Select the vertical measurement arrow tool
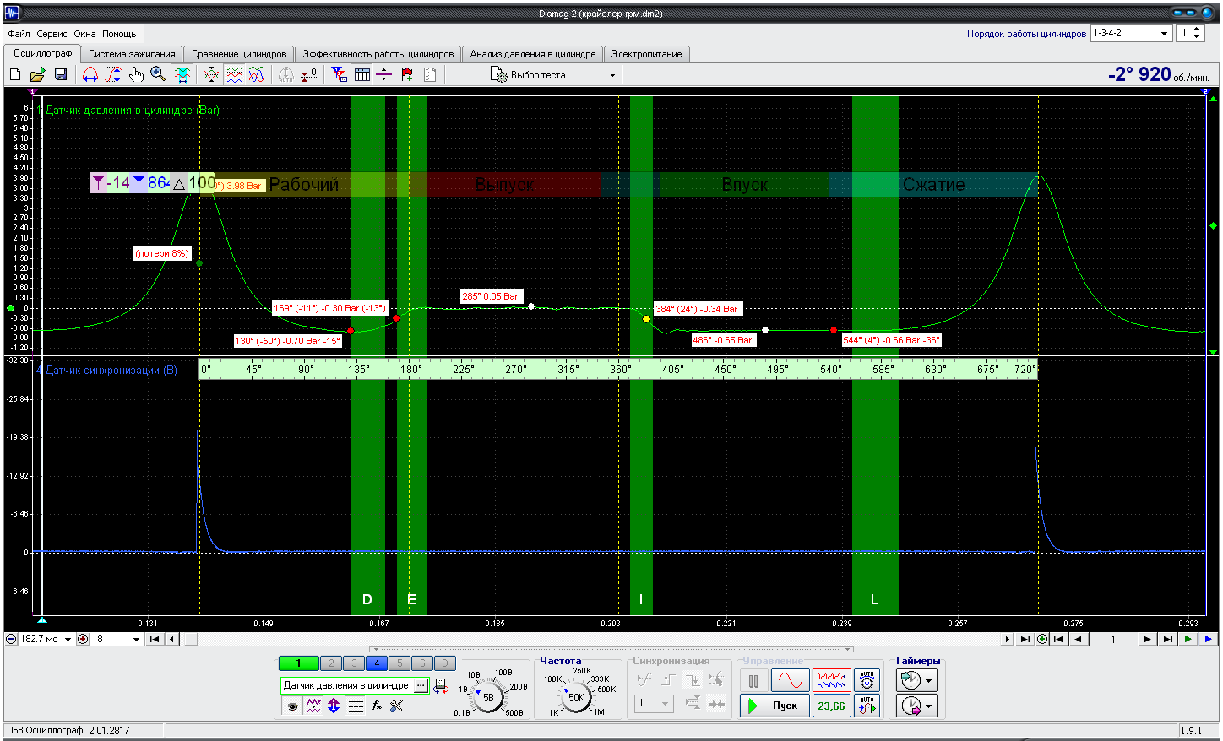This screenshot has height=741, width=1223. (113, 75)
